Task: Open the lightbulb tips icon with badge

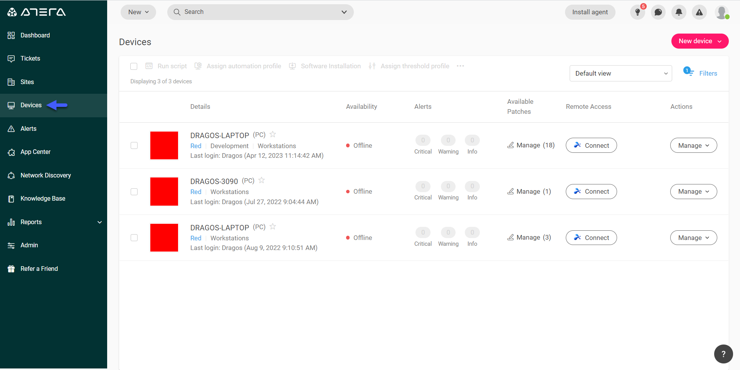Action: click(638, 12)
